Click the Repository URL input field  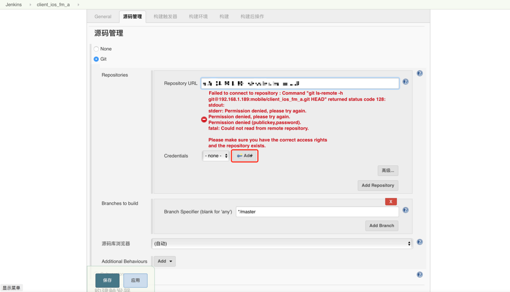(x=300, y=83)
